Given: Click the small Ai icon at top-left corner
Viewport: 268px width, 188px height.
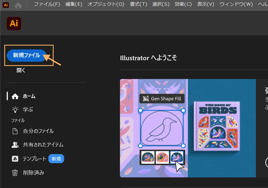Looking at the screenshot, I should [x=6, y=5].
